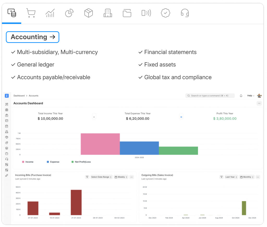Screen dimensions: 267x227
Task: Click the pie chart icon in top row
Action: pyautogui.click(x=69, y=13)
